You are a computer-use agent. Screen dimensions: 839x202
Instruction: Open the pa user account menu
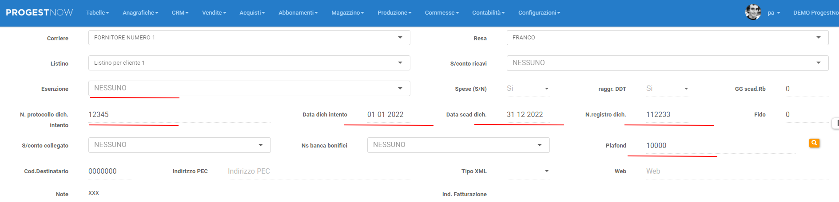[x=774, y=13]
